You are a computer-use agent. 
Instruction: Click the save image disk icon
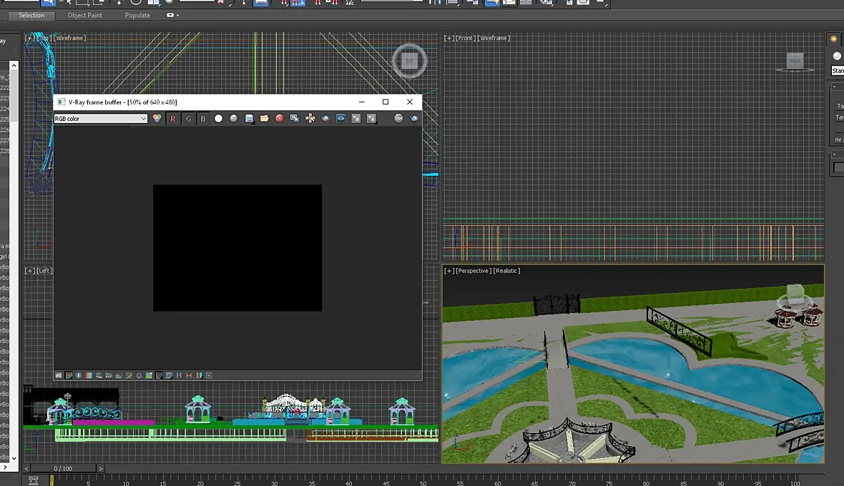point(249,118)
